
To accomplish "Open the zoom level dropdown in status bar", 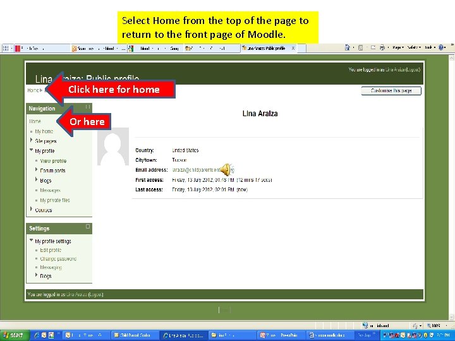I will click(x=446, y=326).
